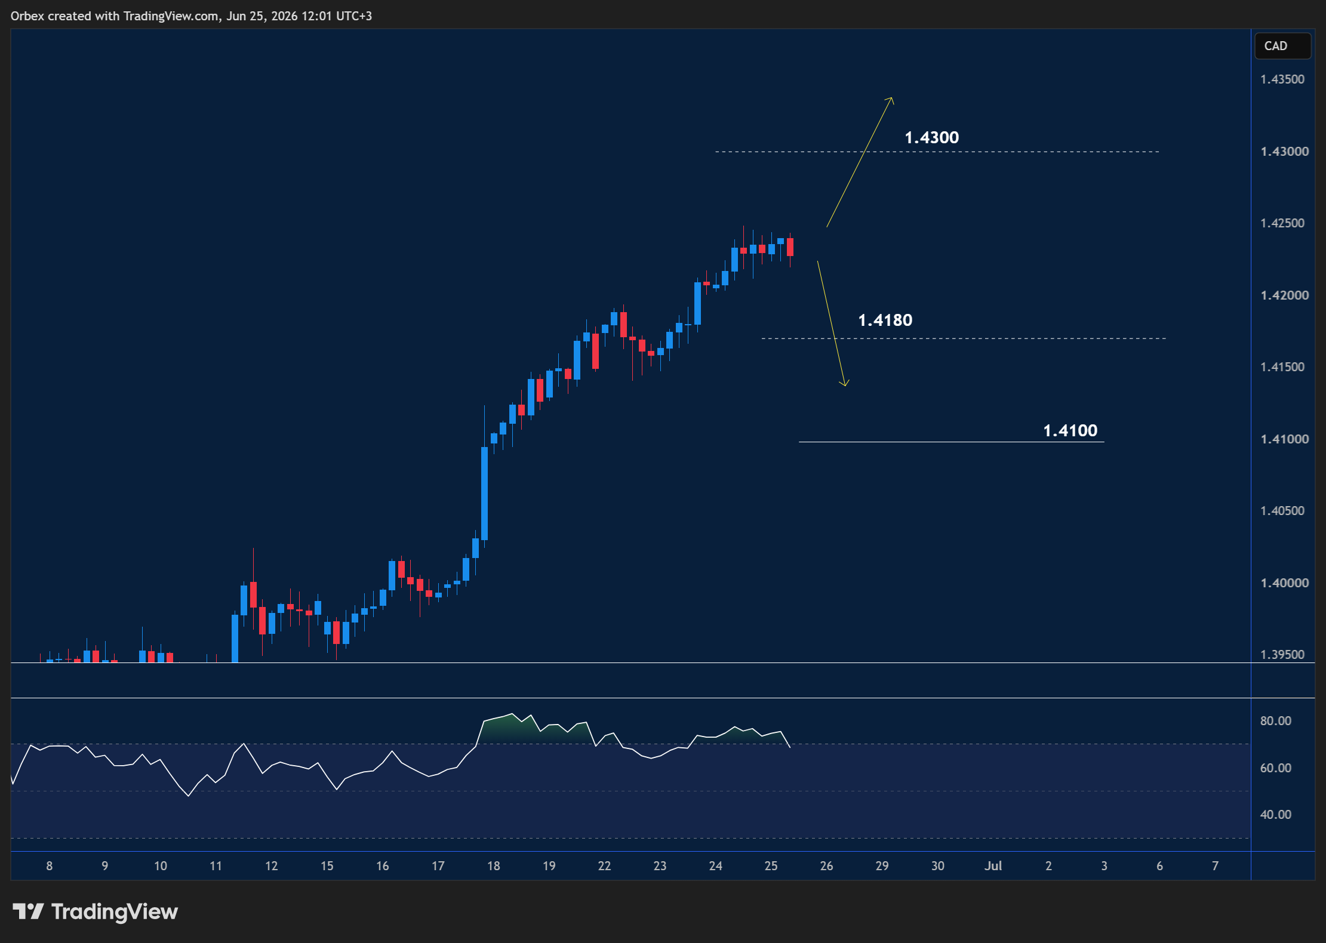Screen dimensions: 1326x943
Task: Click the 1.41000 price axis label
Action: 1284,439
